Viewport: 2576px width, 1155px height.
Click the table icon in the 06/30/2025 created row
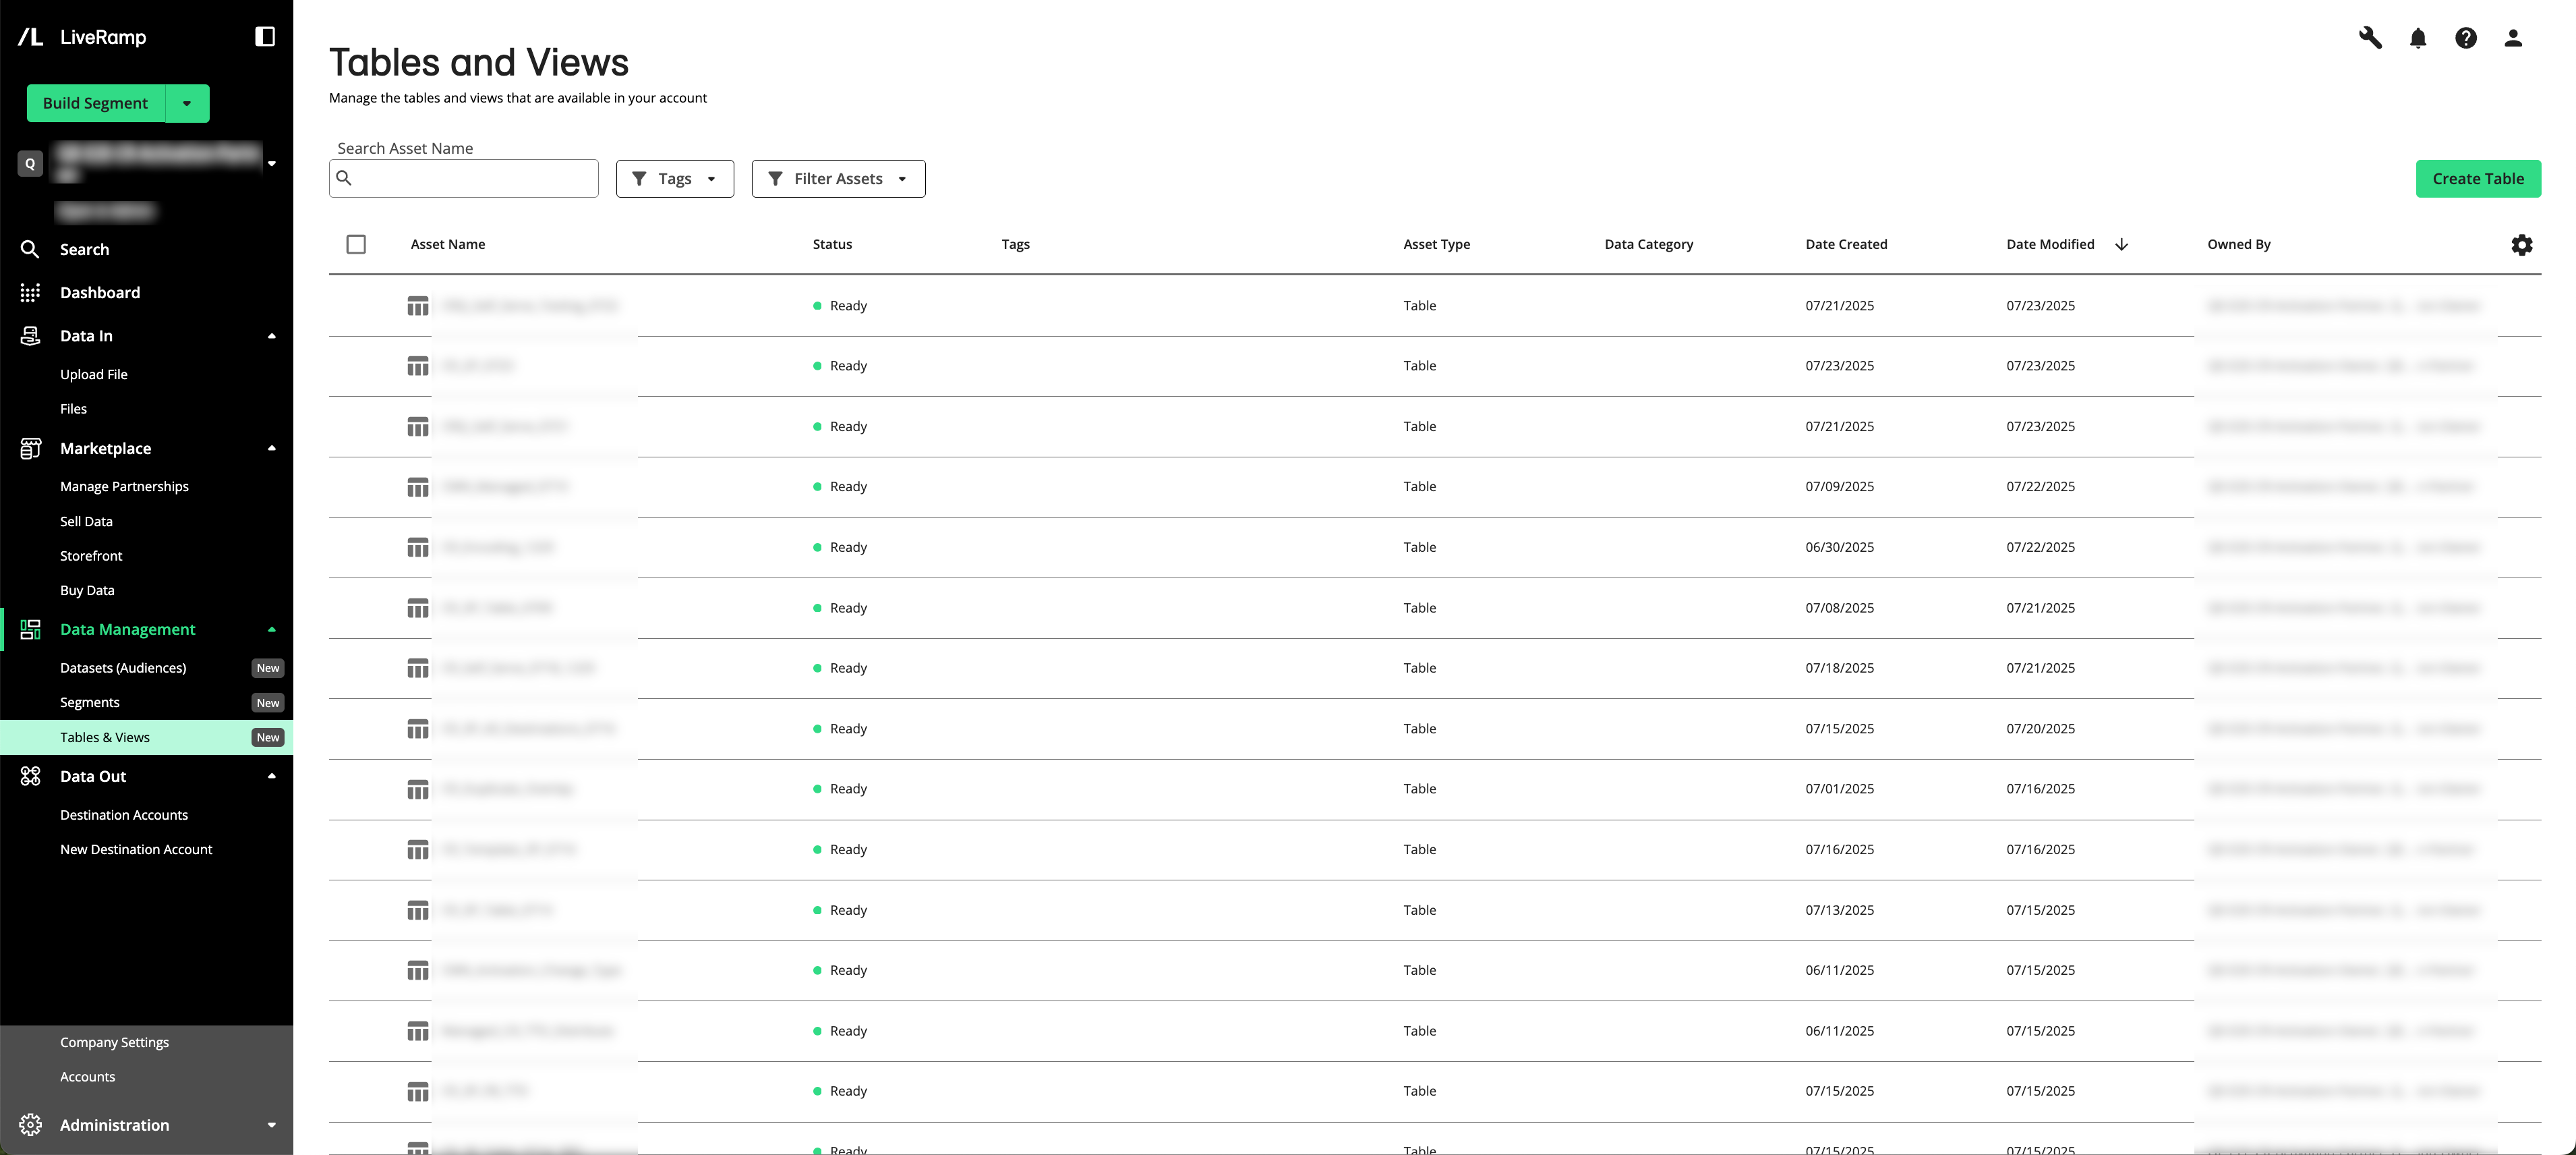click(x=418, y=547)
